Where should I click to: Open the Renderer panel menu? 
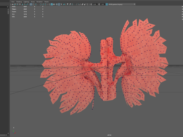click(x=40, y=2)
